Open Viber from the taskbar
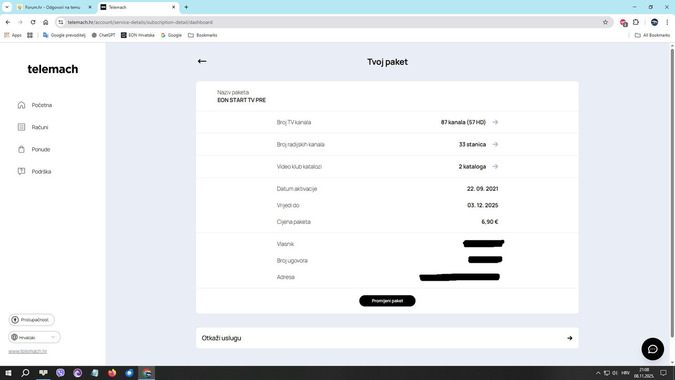Image resolution: width=675 pixels, height=380 pixels. [61, 373]
